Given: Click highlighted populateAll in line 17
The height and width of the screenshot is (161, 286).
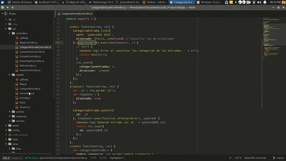Looking at the screenshot, I should (x=87, y=43).
